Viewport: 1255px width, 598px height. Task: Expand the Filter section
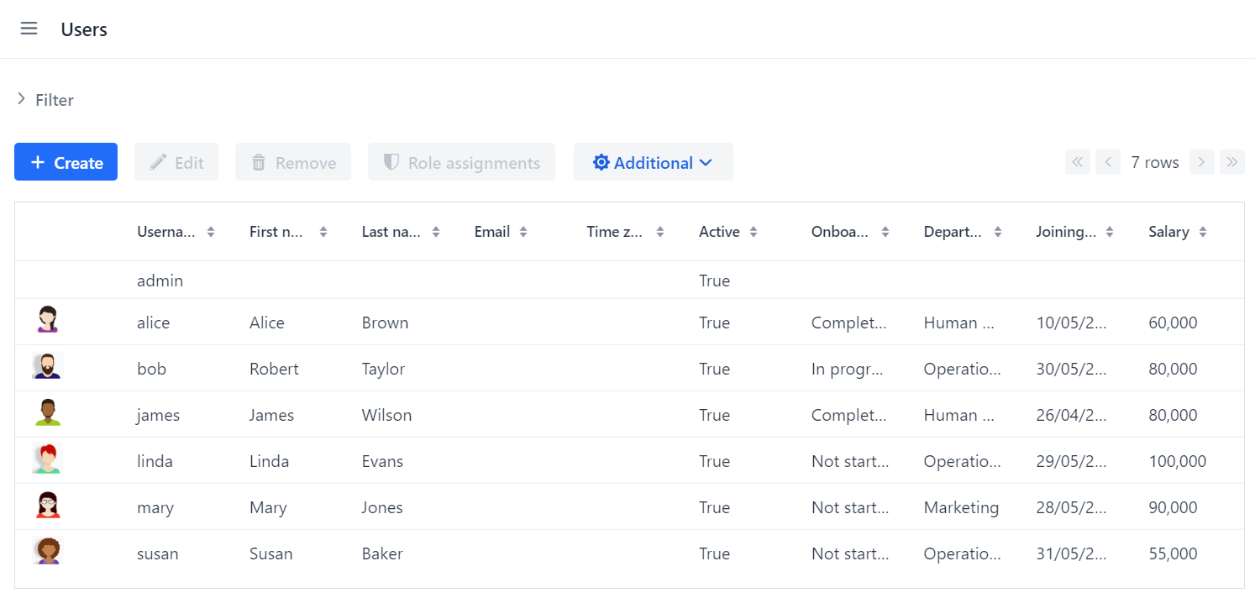(x=45, y=99)
